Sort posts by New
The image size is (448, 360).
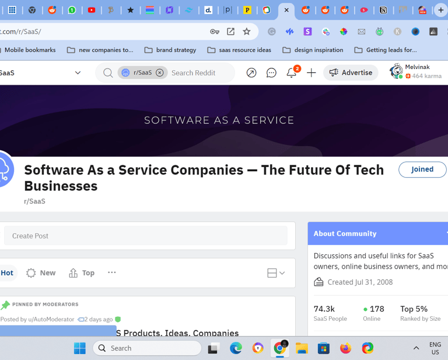(x=41, y=273)
